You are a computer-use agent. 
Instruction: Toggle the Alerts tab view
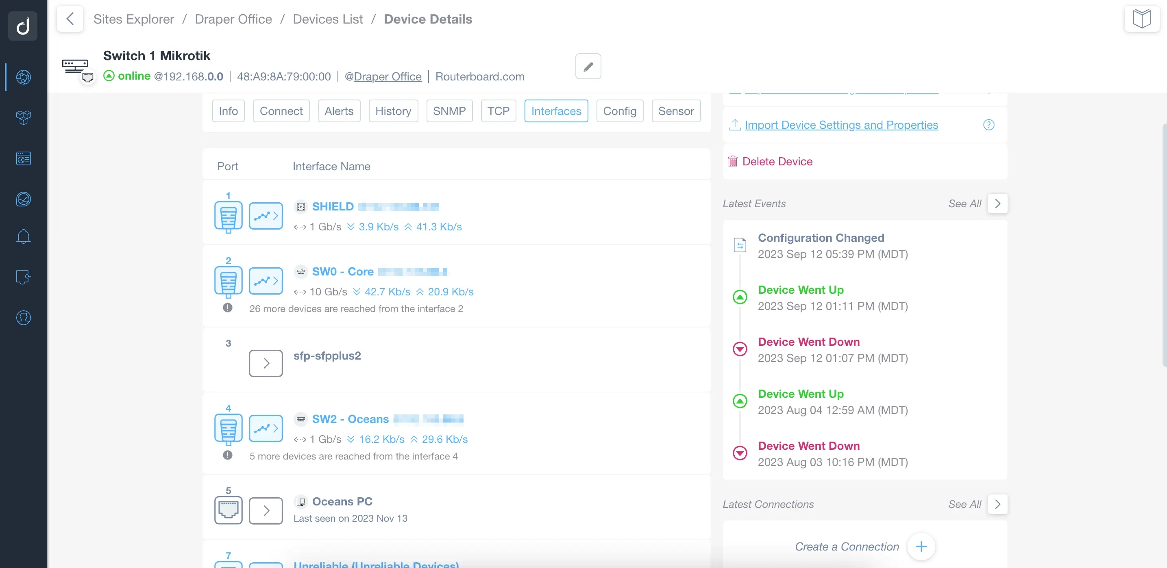tap(339, 110)
